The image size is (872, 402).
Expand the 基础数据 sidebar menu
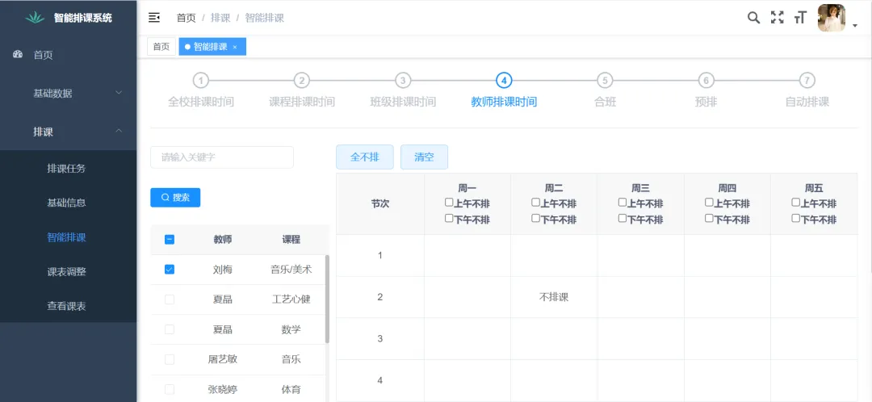click(x=69, y=94)
